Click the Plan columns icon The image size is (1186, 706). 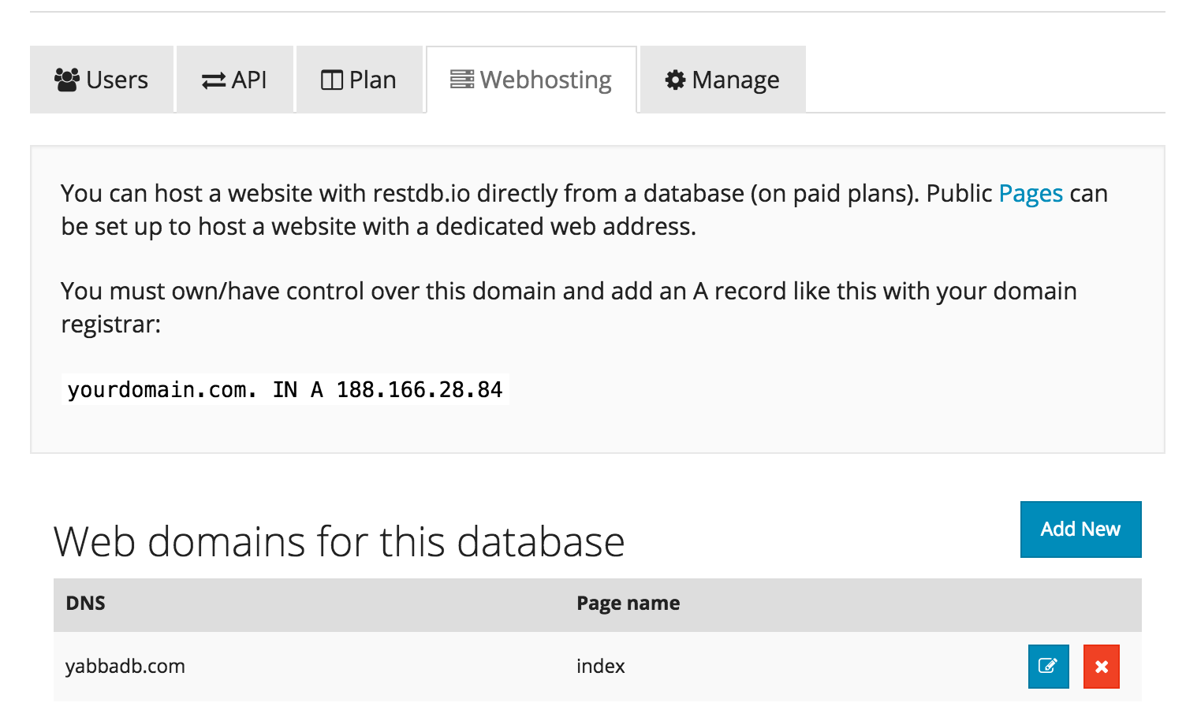pyautogui.click(x=332, y=80)
